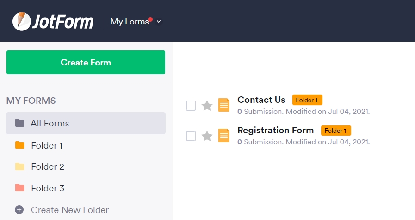The image size is (415, 220).
Task: Click the Folder 1 tag on Registration Form
Action: 336,131
